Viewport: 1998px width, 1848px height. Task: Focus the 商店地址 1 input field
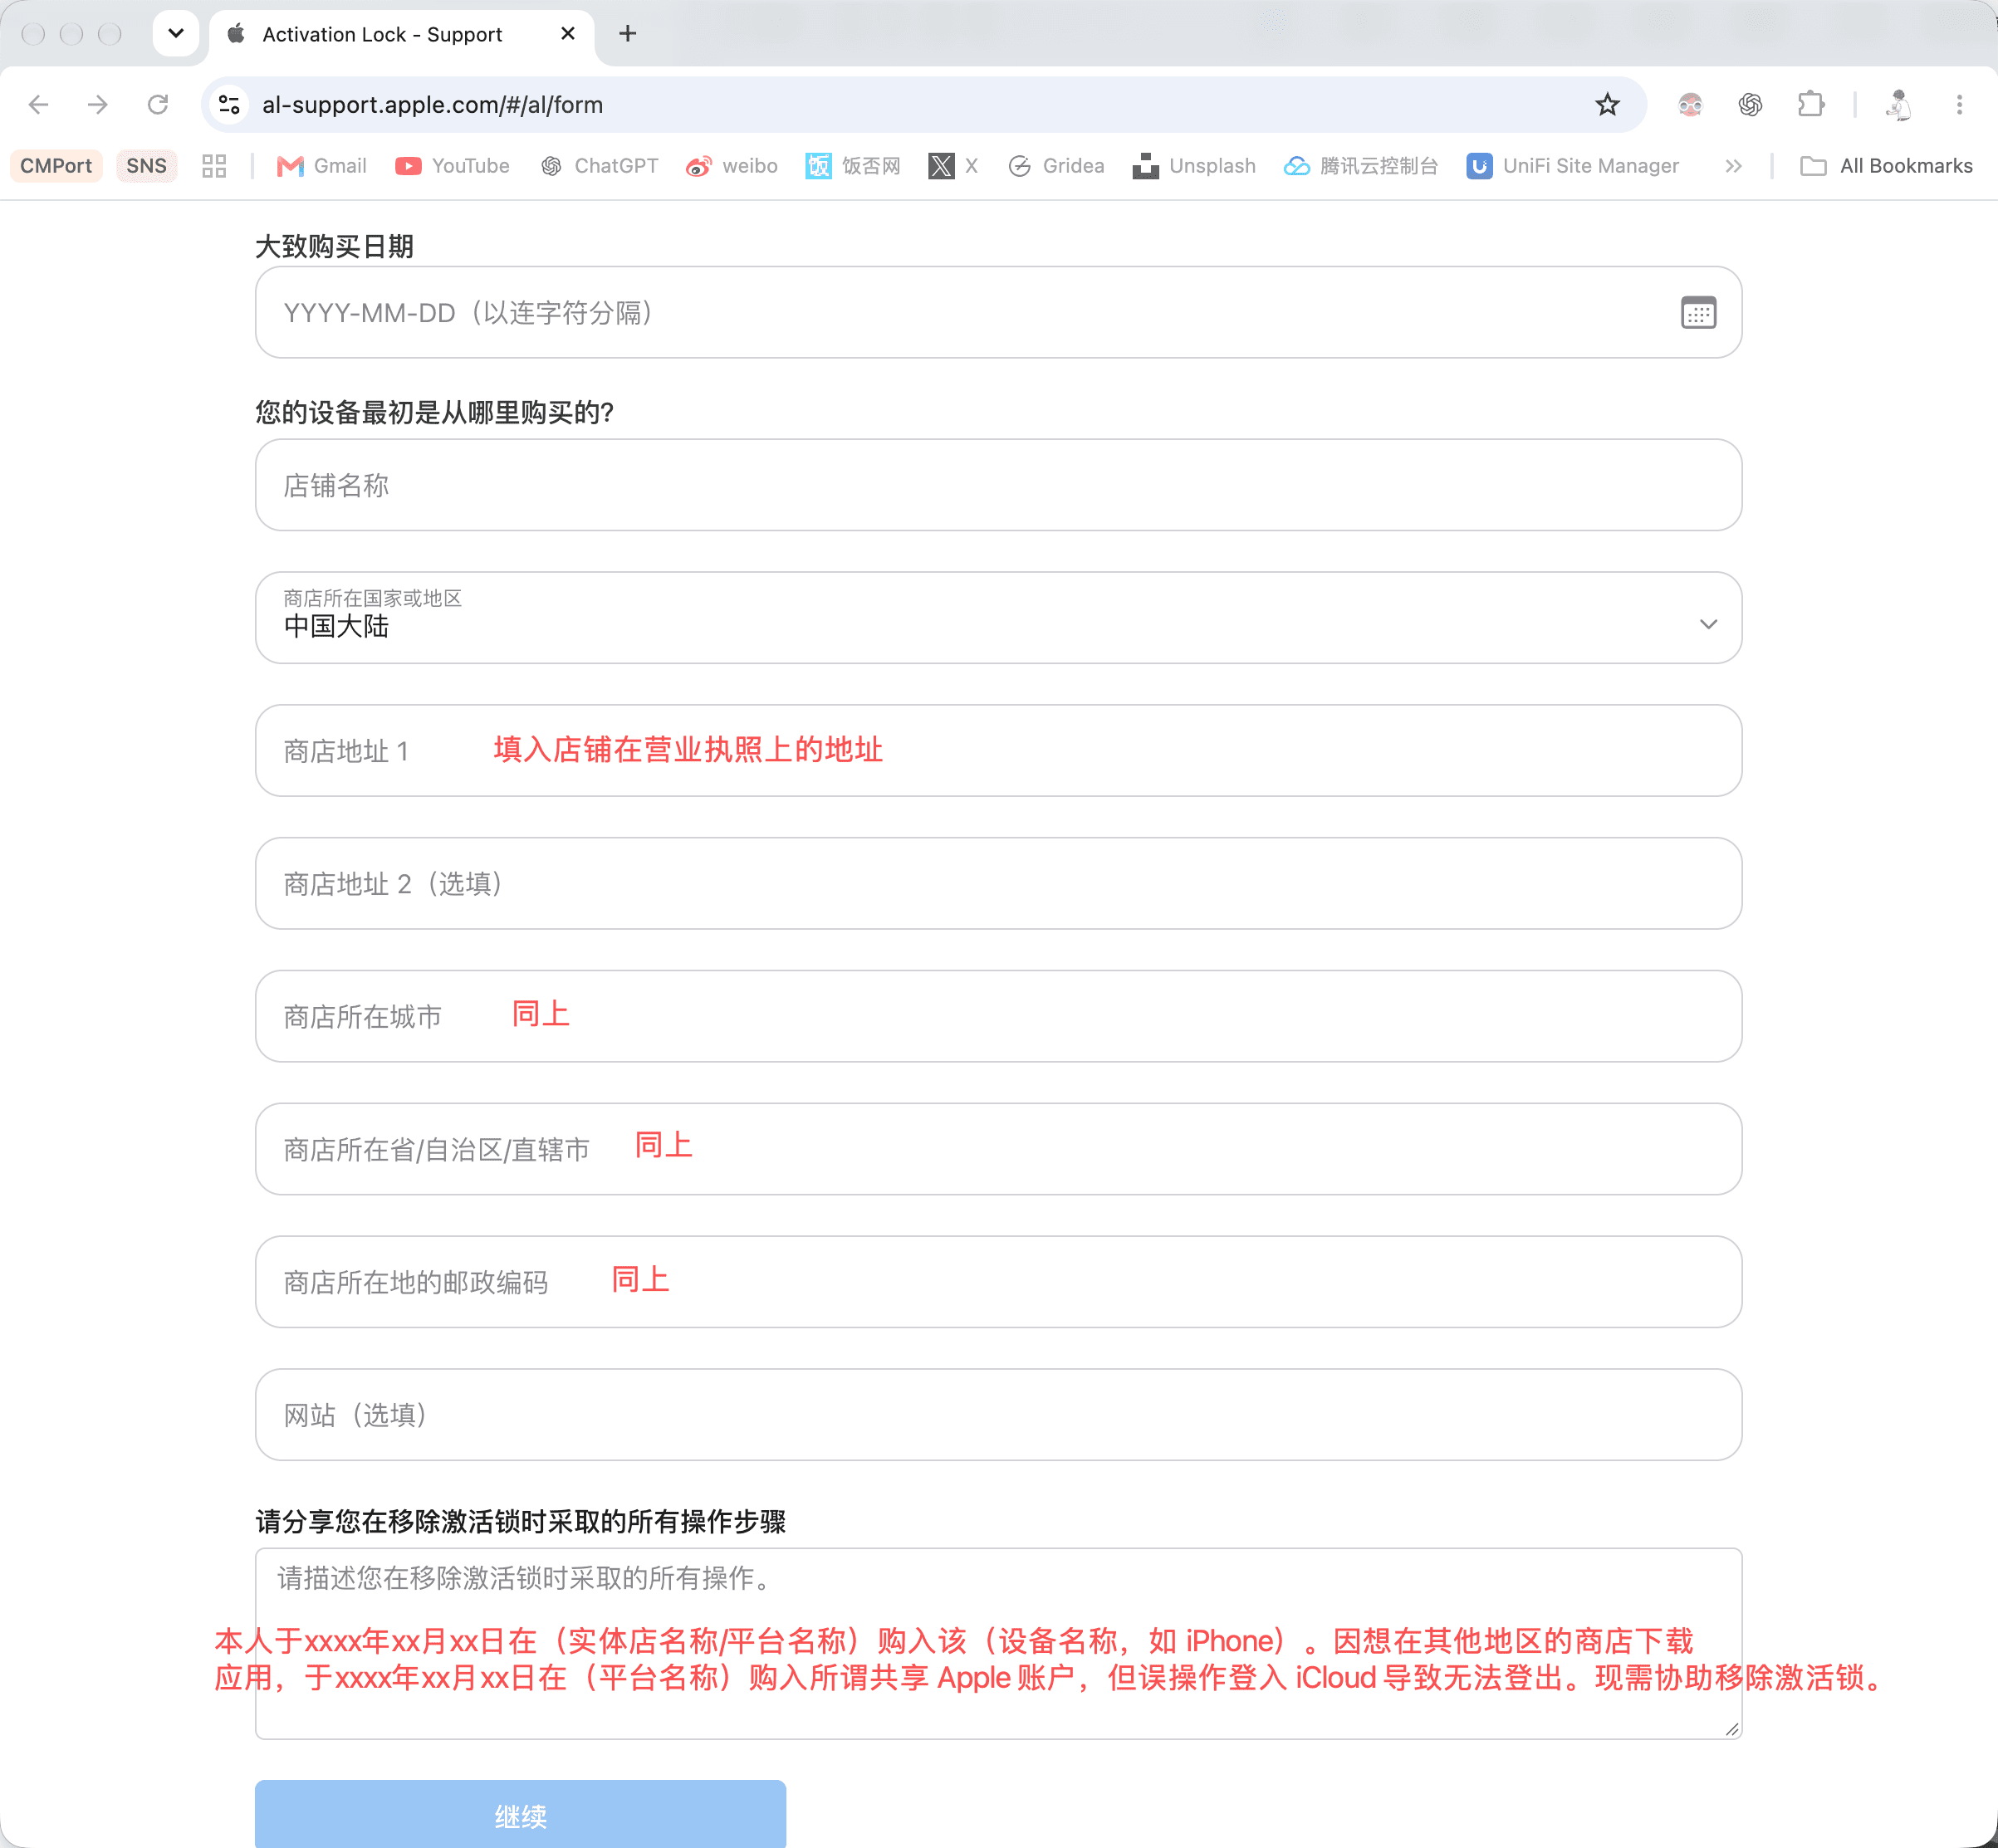998,750
